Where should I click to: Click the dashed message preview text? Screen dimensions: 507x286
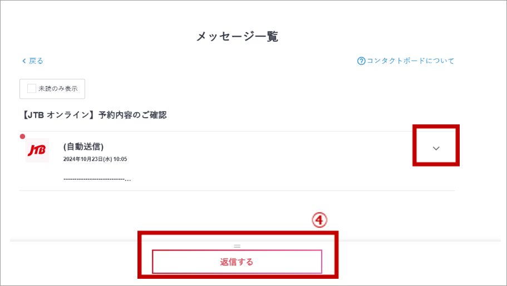coord(97,179)
